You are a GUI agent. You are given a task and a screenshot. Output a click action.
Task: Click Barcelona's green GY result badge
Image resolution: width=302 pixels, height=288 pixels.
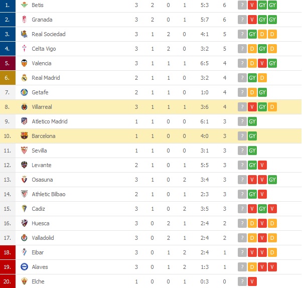[252, 136]
